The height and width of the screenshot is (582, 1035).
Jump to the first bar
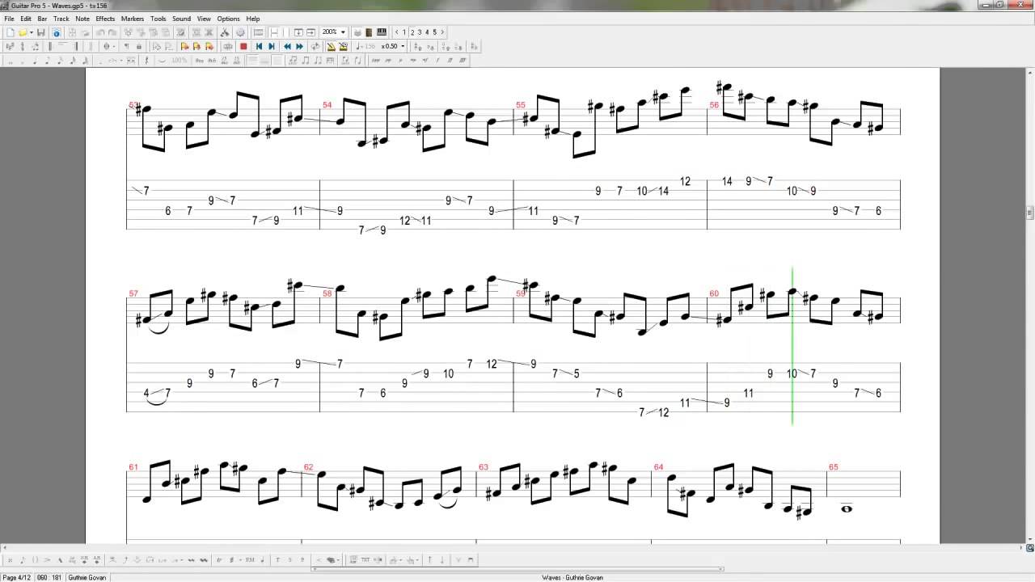[x=259, y=46]
